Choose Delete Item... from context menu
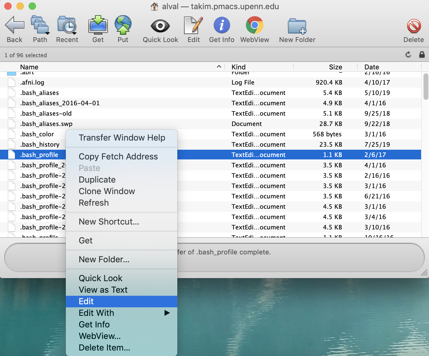The width and height of the screenshot is (429, 356). coord(104,347)
